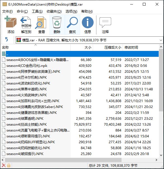164x169 pixels.
Task: Select season4(波动刻印优化).NPK
Action: 28,83
